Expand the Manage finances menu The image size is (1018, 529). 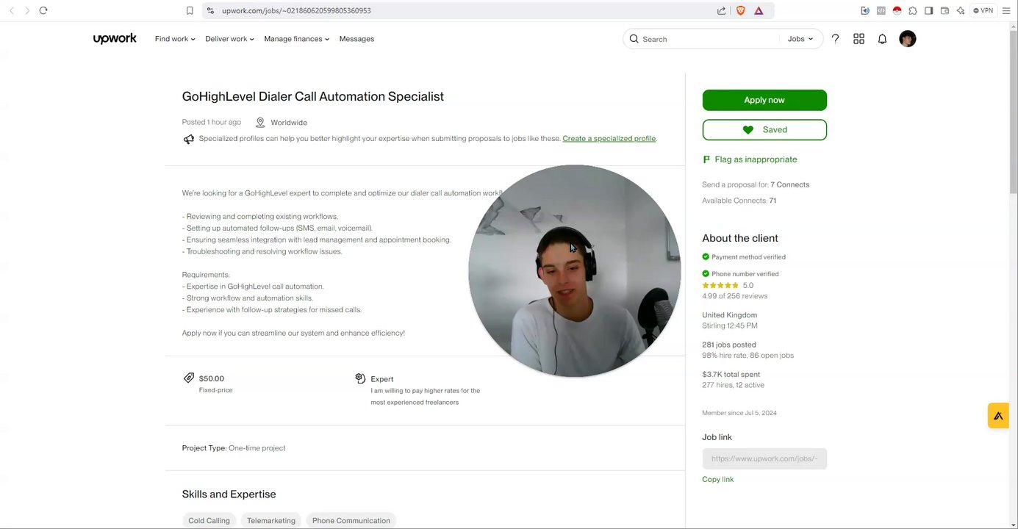pyautogui.click(x=296, y=39)
